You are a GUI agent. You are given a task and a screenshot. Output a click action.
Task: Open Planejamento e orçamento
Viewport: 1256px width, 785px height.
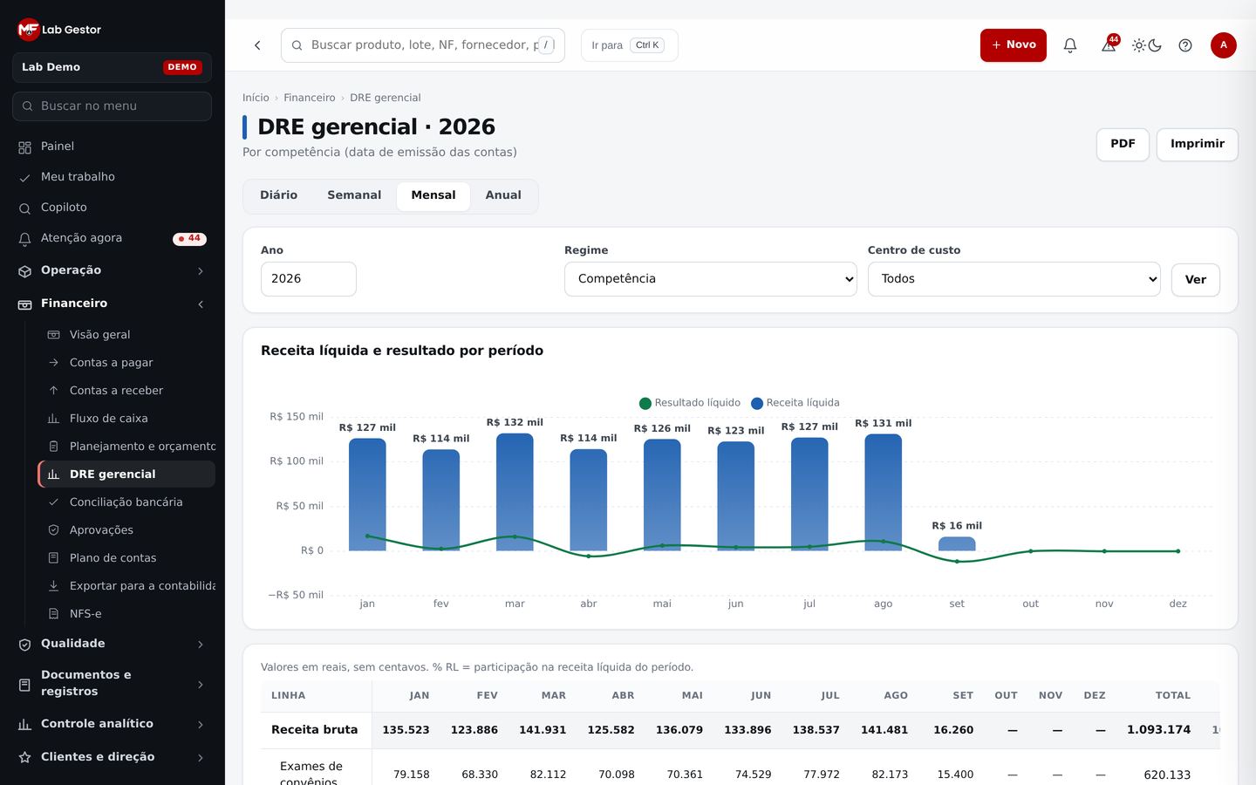(127, 447)
